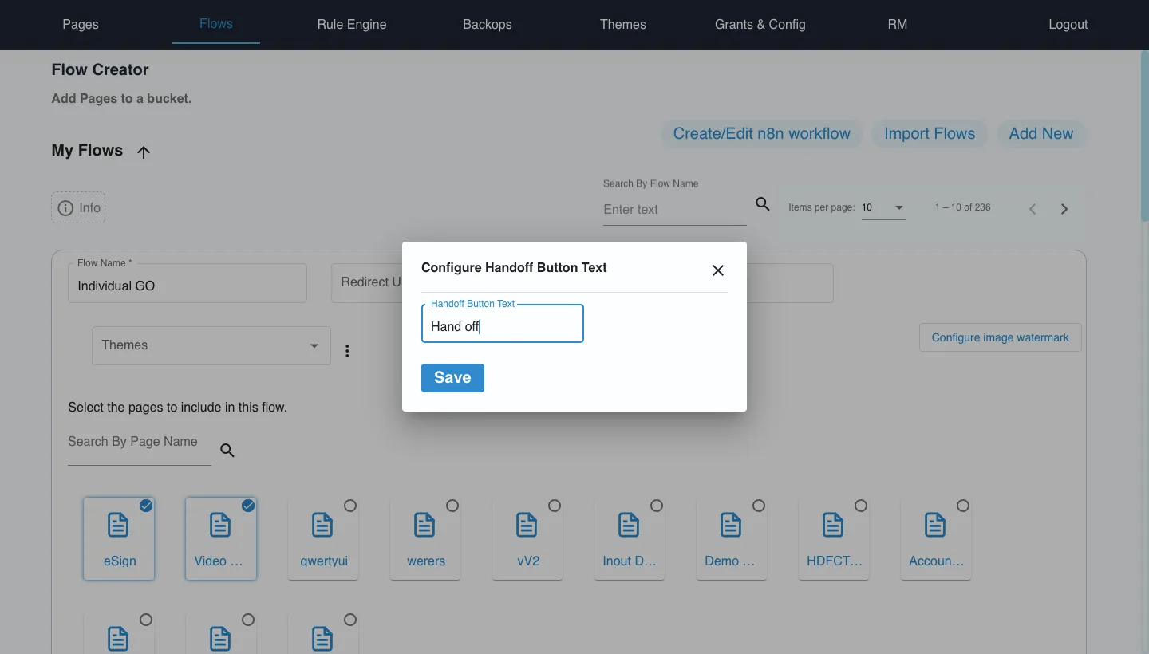The height and width of the screenshot is (654, 1149).
Task: Select the Inout D… page radio circle
Action: tap(657, 506)
